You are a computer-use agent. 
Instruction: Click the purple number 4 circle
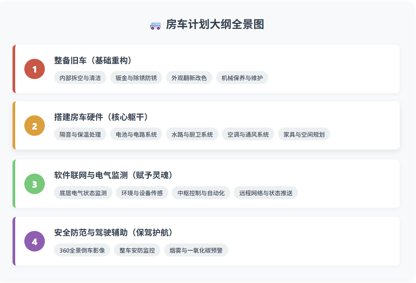35,241
